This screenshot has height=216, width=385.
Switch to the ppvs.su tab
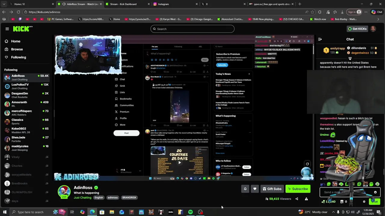[272, 4]
